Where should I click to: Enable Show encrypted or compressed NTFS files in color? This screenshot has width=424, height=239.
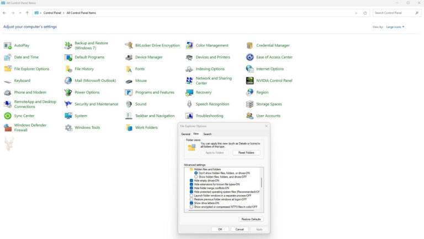pos(192,207)
